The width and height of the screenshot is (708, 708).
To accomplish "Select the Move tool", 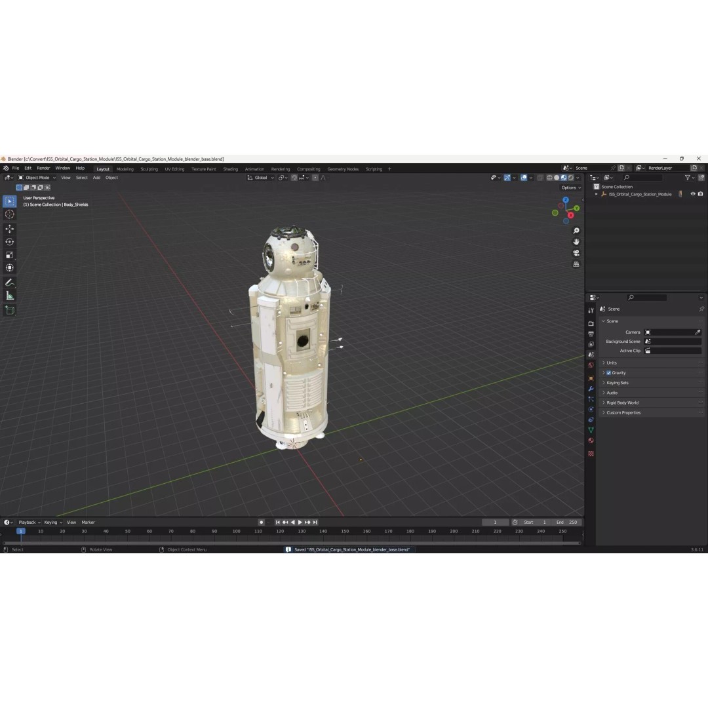I will [x=9, y=229].
